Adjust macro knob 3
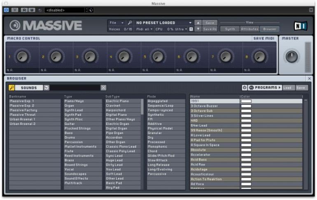 point(90,57)
